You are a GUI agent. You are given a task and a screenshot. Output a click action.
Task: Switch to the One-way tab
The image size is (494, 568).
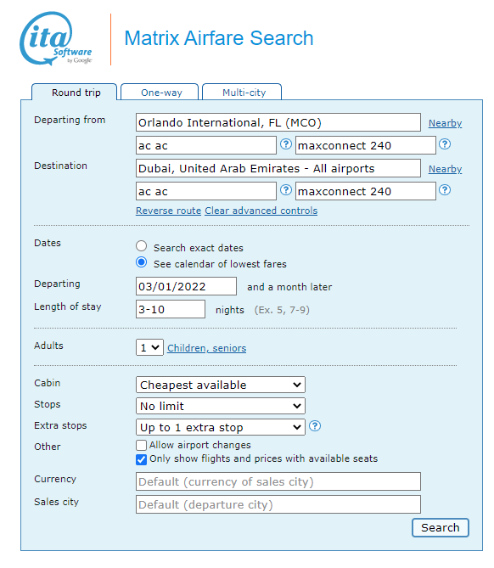(160, 93)
